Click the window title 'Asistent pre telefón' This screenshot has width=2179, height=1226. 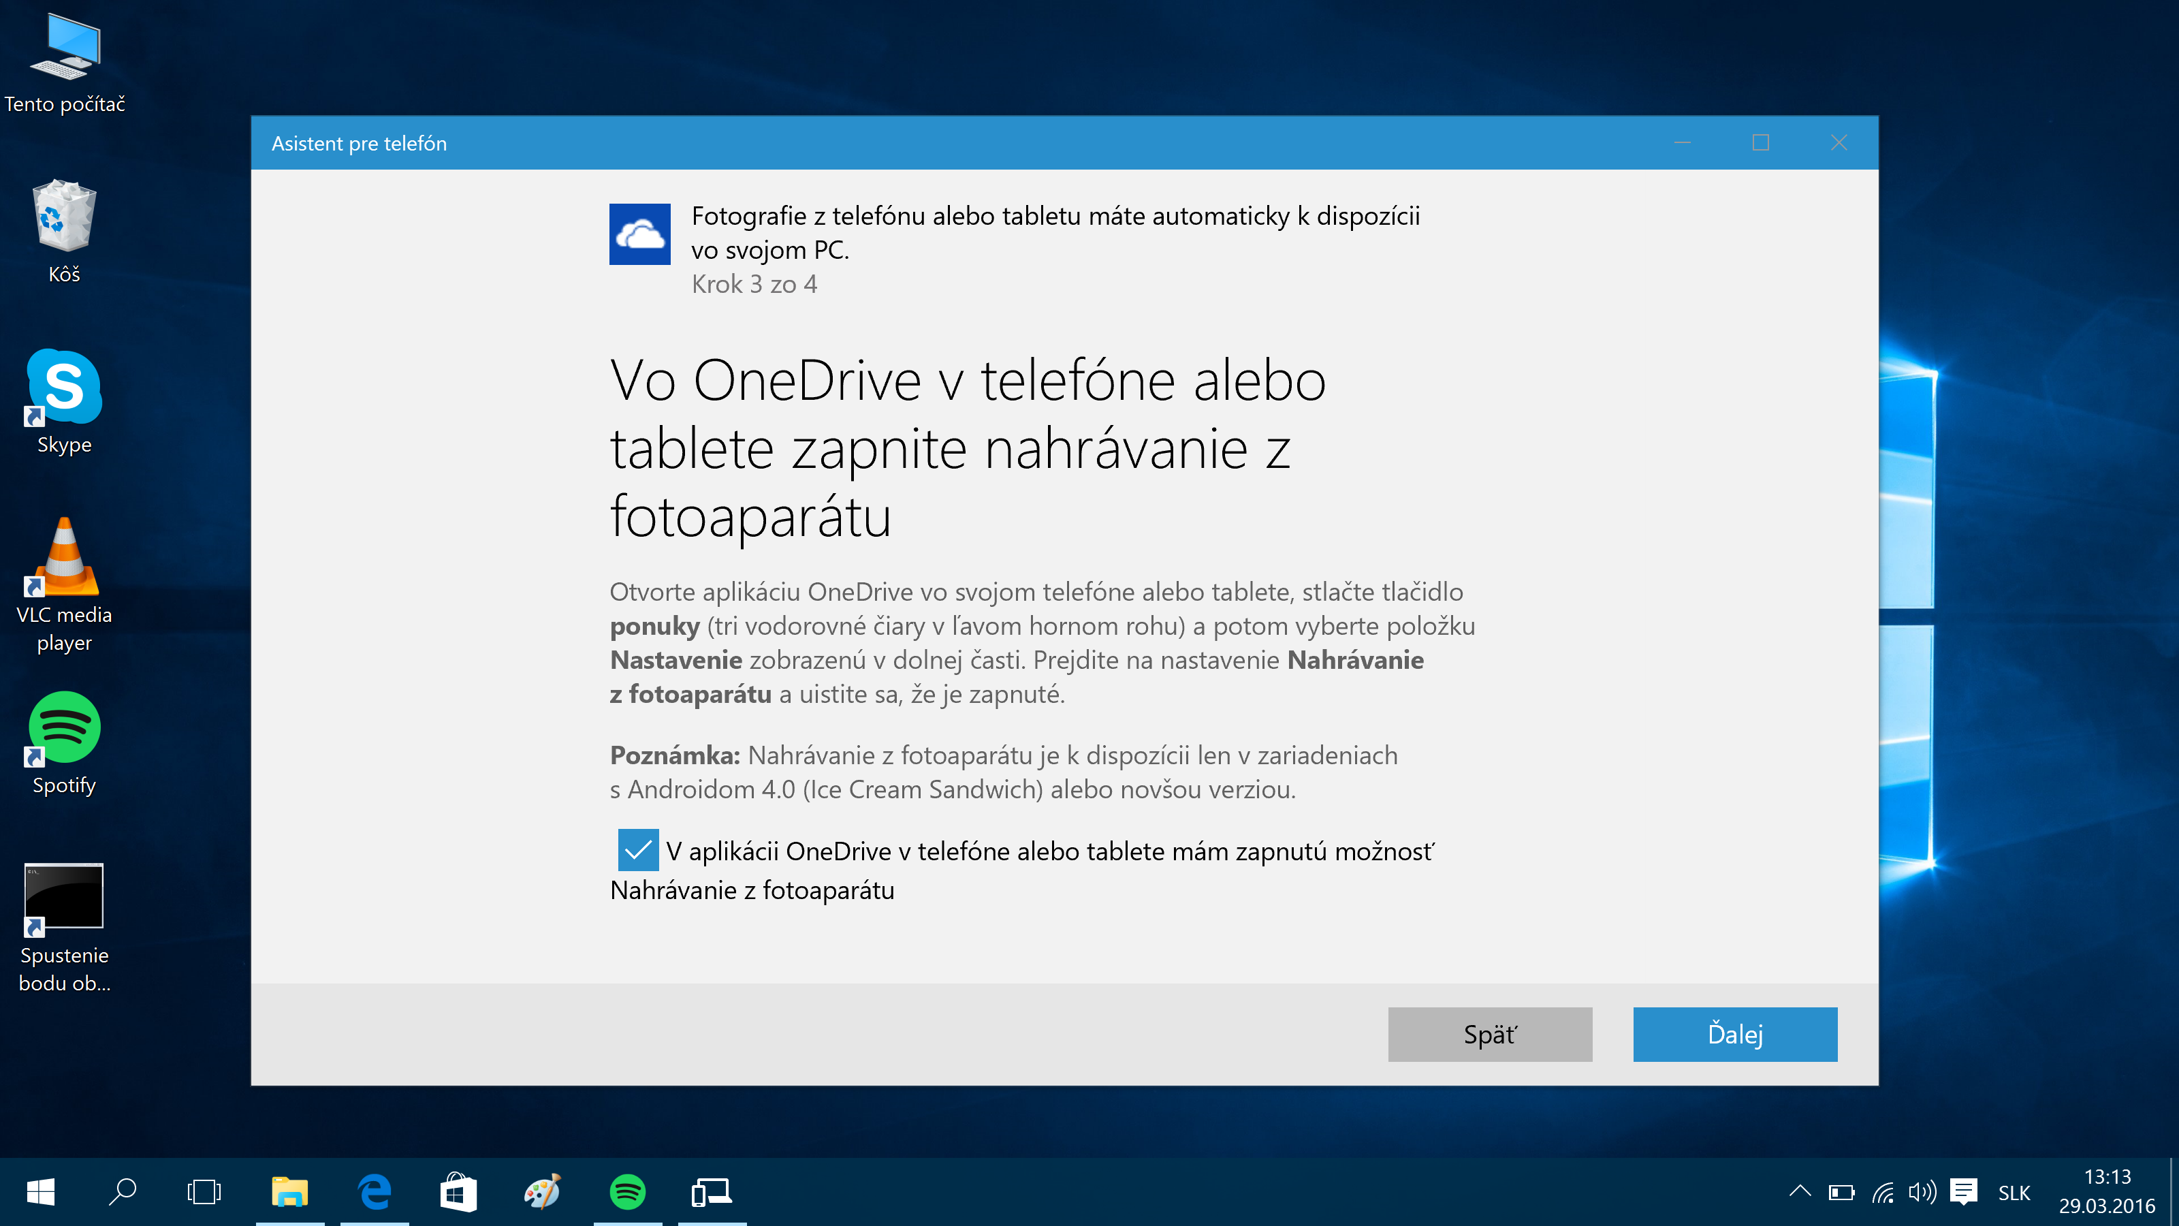coord(359,143)
